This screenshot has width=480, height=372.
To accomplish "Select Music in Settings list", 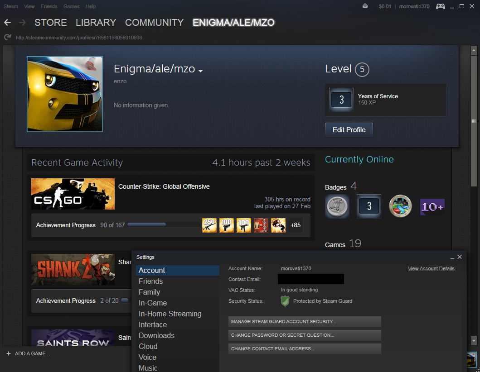I will 178,368.
